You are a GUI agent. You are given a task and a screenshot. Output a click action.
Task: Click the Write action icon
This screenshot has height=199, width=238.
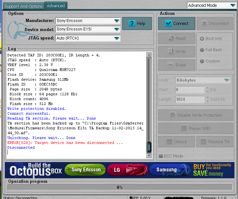click(x=171, y=52)
